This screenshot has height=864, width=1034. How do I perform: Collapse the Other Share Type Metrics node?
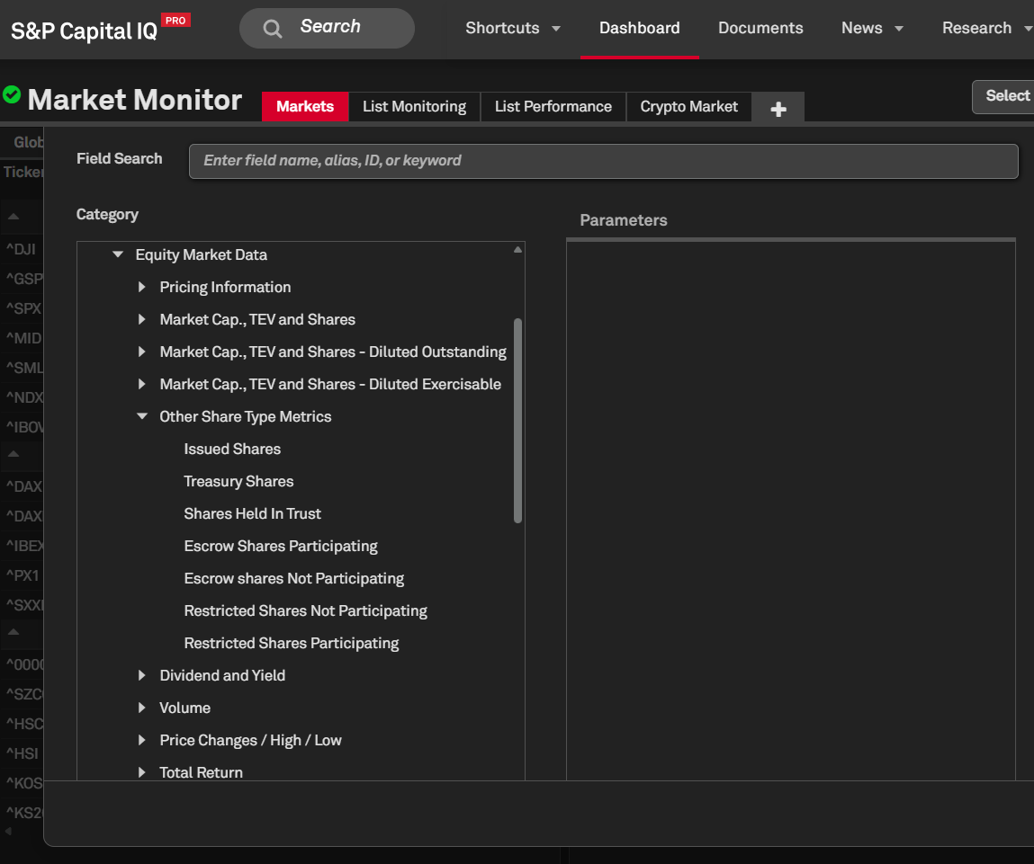(142, 417)
